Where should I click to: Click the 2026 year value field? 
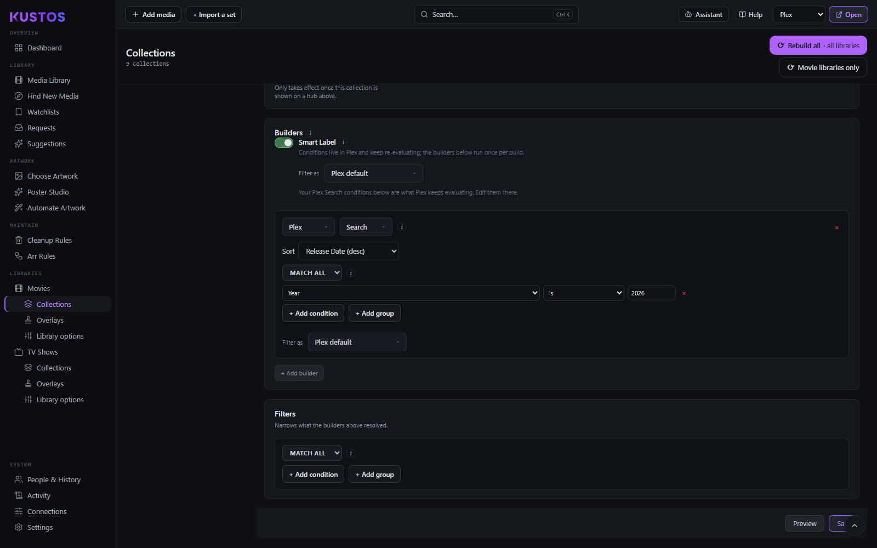point(651,293)
